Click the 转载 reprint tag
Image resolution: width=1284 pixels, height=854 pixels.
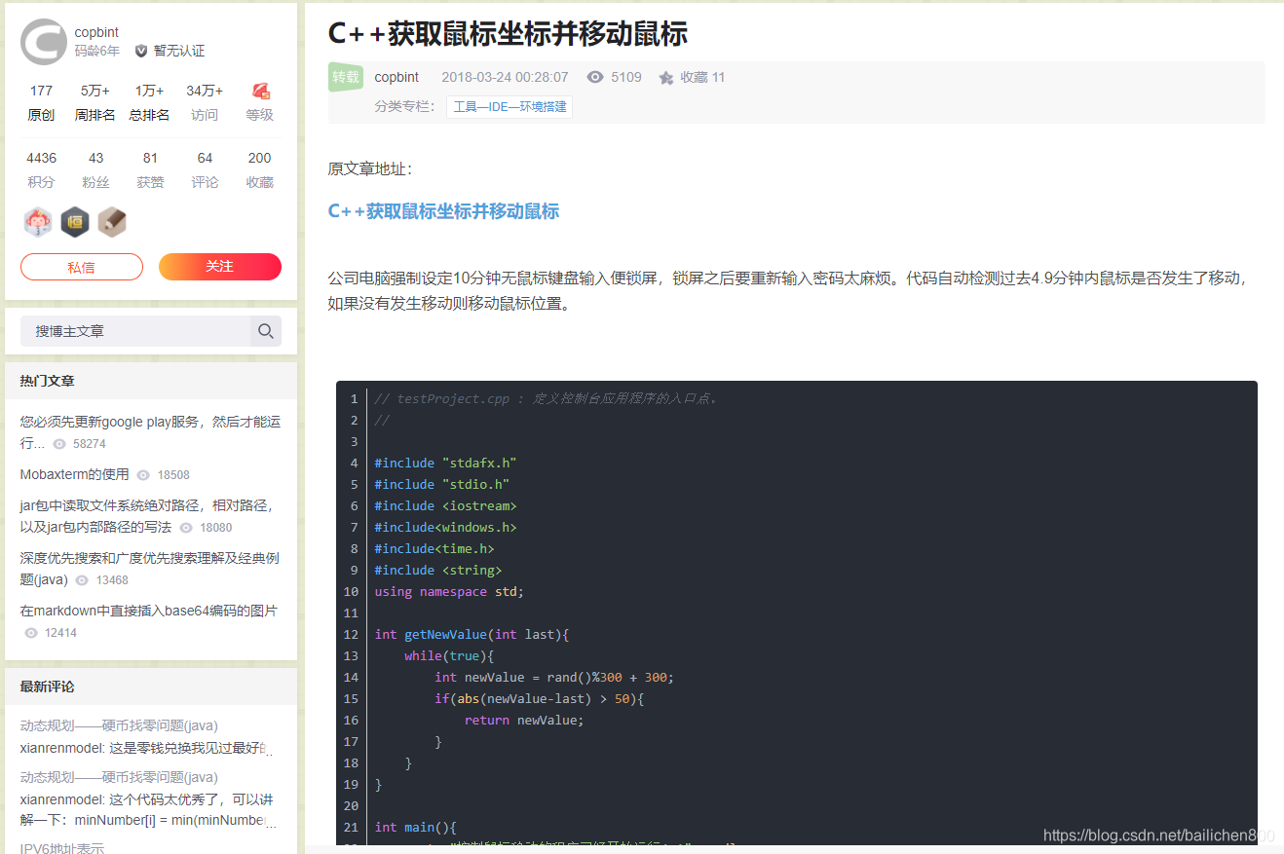pos(346,77)
